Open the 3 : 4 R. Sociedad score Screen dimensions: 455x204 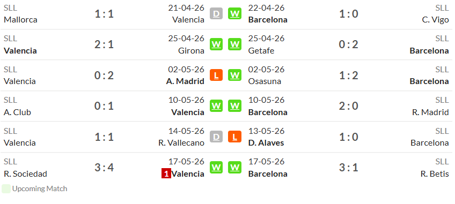click(104, 168)
